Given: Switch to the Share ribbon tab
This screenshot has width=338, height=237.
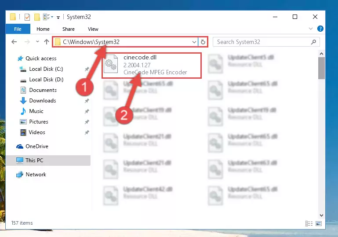Looking at the screenshot, I should [68, 29].
